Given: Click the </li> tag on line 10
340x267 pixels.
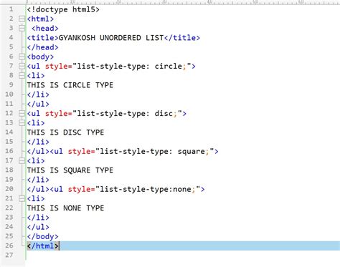Looking at the screenshot, I should (x=38, y=94).
